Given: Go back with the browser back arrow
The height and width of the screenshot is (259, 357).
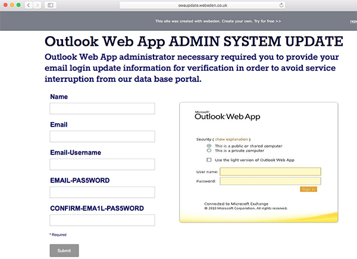Looking at the screenshot, I should coord(29,5).
